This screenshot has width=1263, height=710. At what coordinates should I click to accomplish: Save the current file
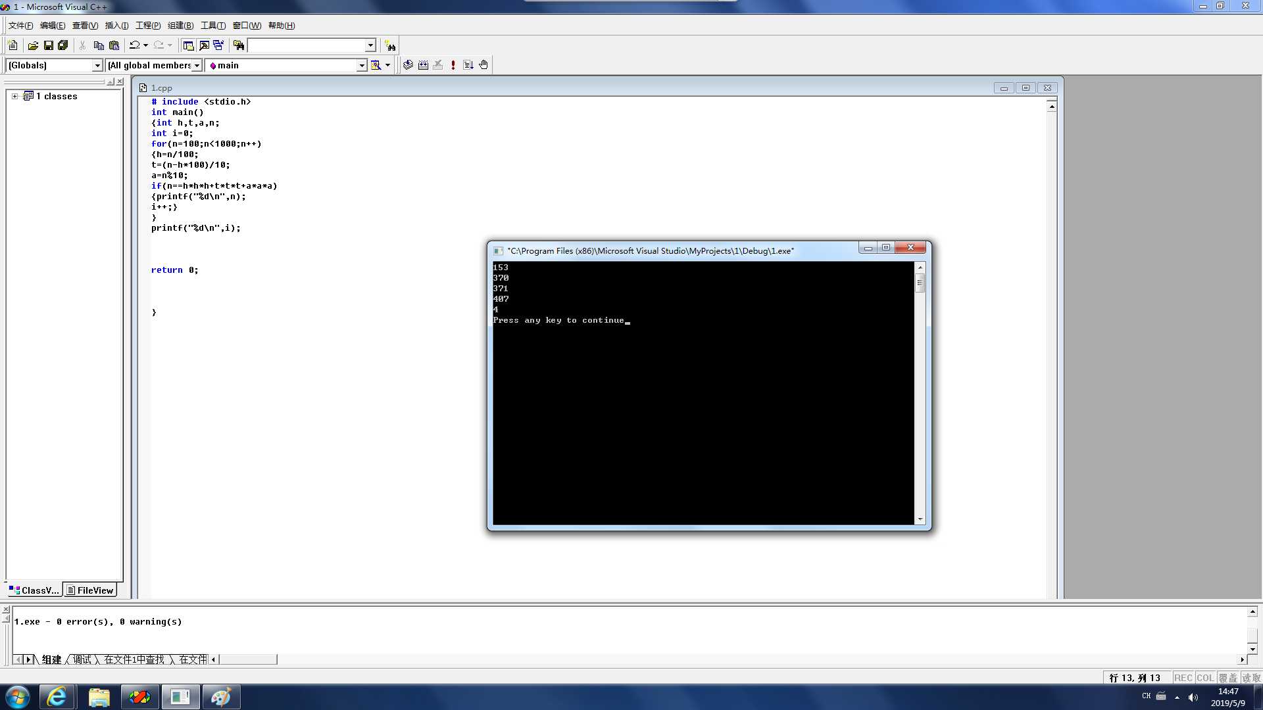click(48, 45)
